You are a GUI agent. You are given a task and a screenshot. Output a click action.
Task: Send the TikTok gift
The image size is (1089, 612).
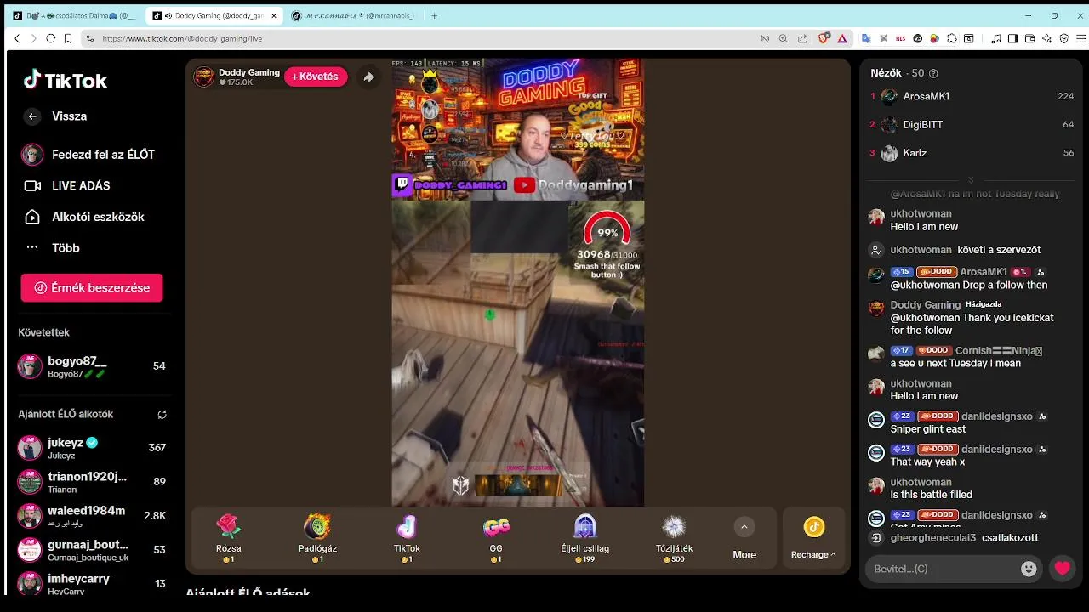click(407, 538)
